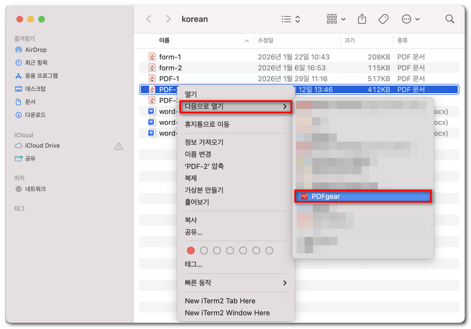Click the back navigation arrow
Image resolution: width=471 pixels, height=329 pixels.
tap(149, 19)
